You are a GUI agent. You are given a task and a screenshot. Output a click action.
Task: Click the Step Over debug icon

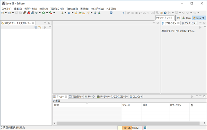[148, 13]
